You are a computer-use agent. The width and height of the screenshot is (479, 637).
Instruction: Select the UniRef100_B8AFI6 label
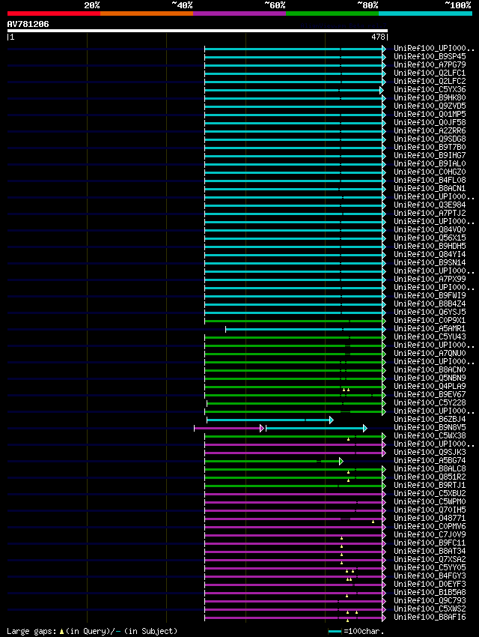click(430, 617)
